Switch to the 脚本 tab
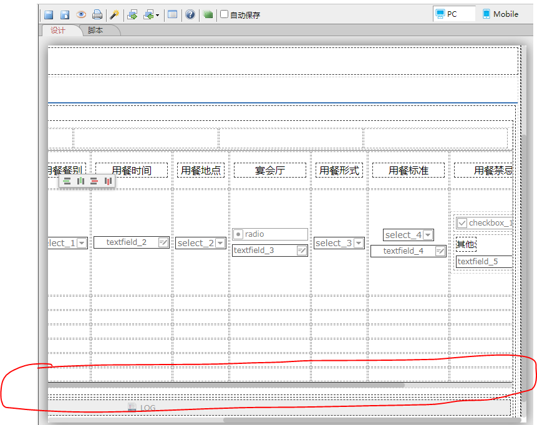Viewport: 537px width, 425px height. 95,31
